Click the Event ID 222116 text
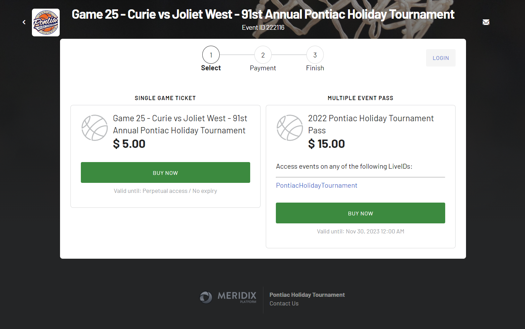Image resolution: width=525 pixels, height=329 pixels. click(x=263, y=28)
